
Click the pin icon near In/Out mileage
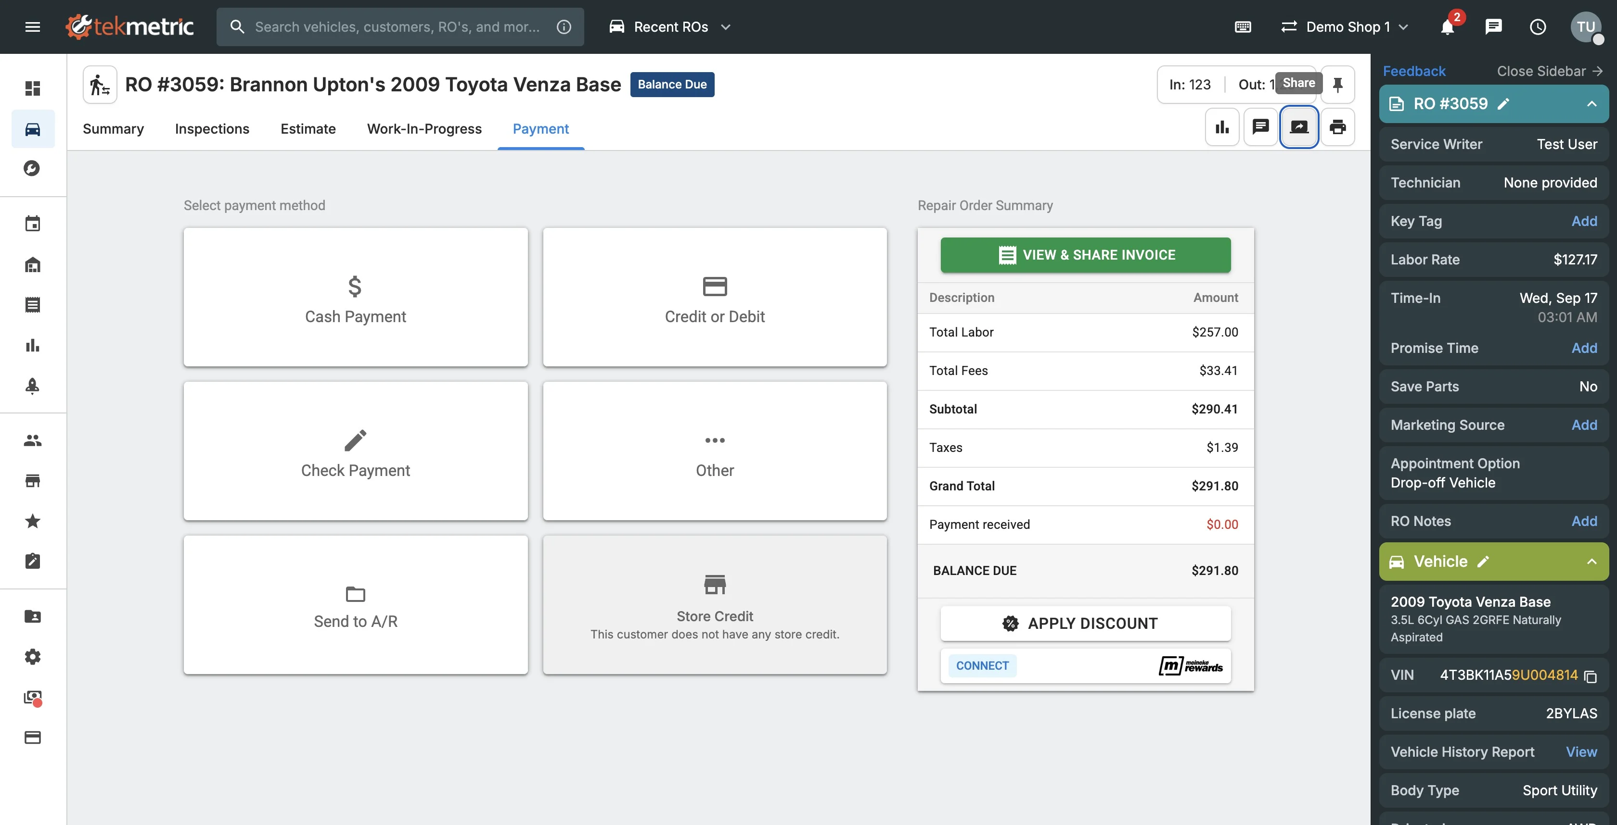pos(1337,85)
